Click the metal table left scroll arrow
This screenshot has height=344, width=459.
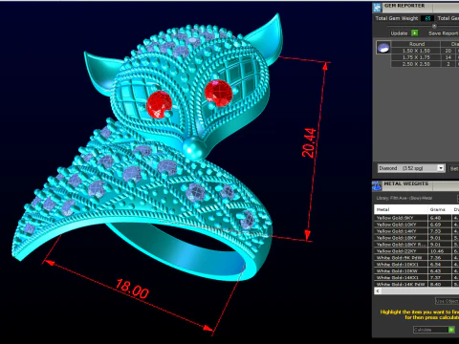point(378,290)
